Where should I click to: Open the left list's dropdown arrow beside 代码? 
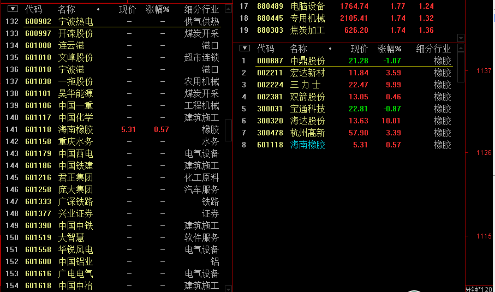coord(13,9)
